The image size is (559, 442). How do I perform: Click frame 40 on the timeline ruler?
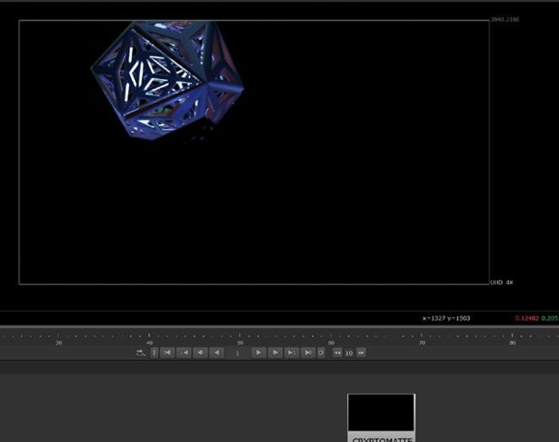(x=149, y=338)
